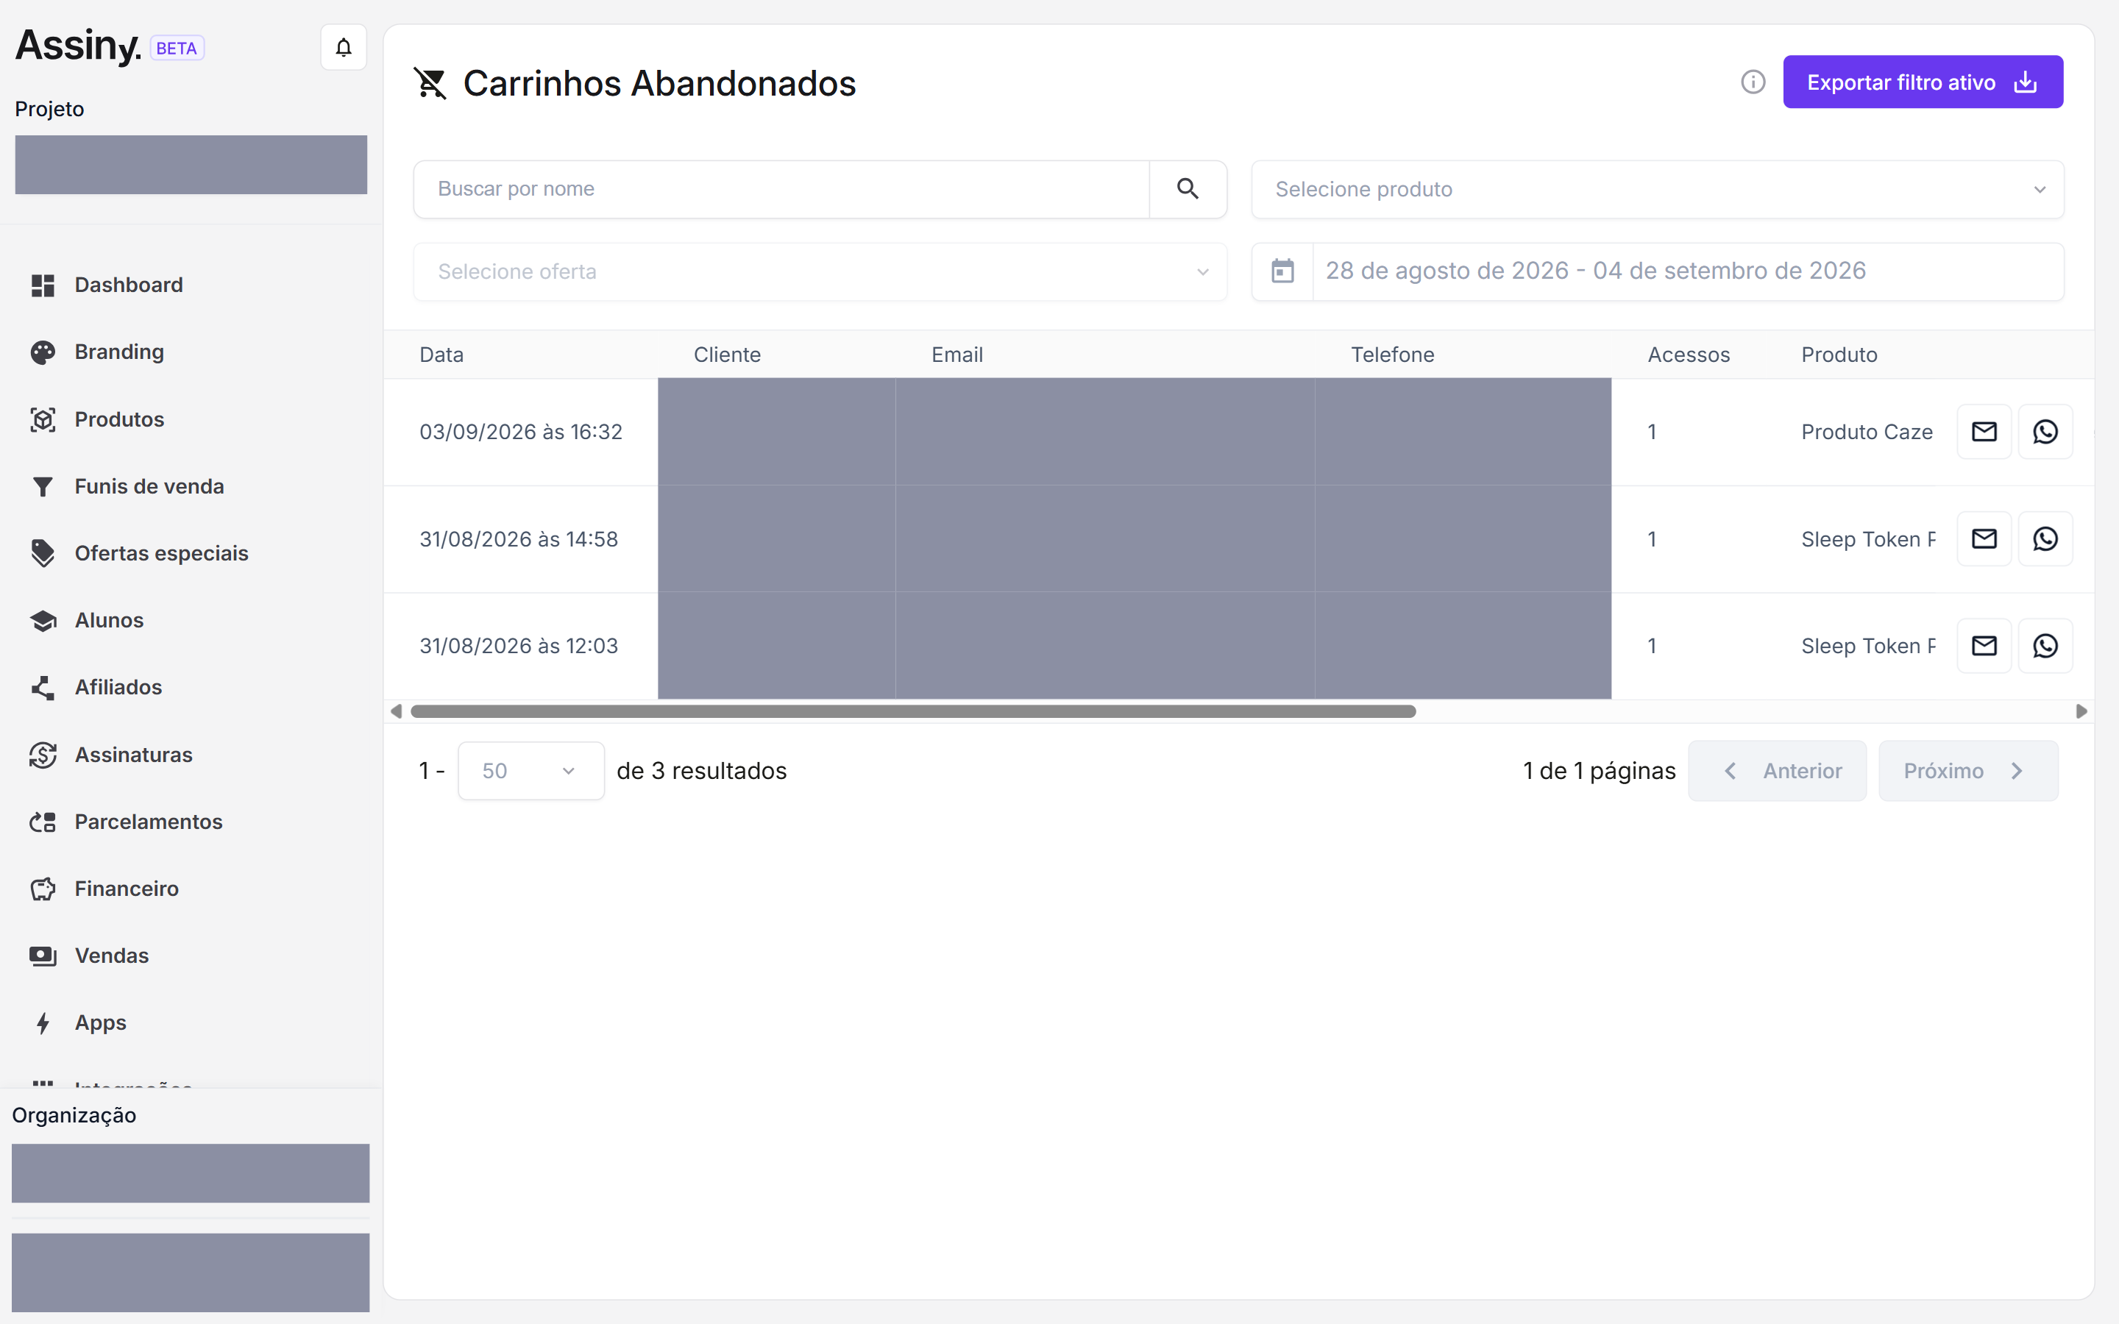The image size is (2119, 1324).
Task: Open Produtos in the sidebar
Action: pyautogui.click(x=119, y=419)
